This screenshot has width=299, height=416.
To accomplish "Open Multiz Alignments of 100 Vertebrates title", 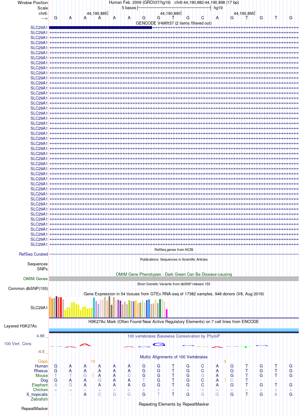I will click(174, 357).
